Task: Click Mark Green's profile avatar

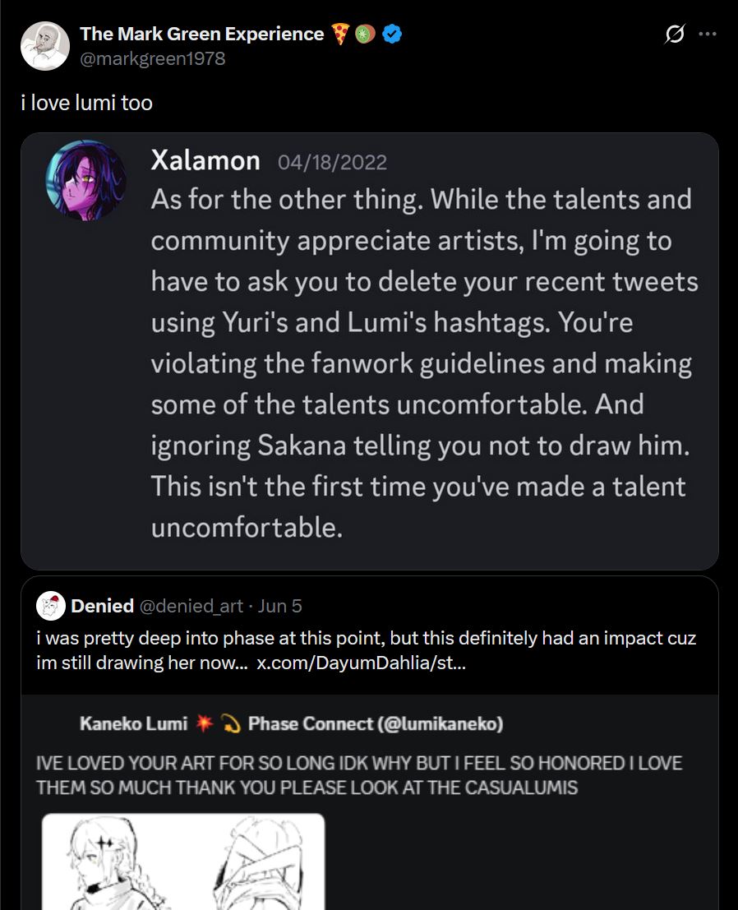Action: pos(44,46)
